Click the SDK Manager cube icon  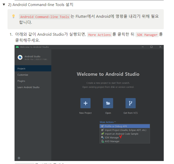(102, 138)
